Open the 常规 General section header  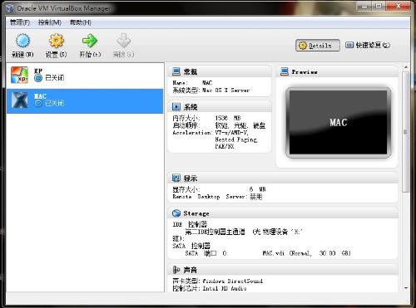(x=220, y=71)
